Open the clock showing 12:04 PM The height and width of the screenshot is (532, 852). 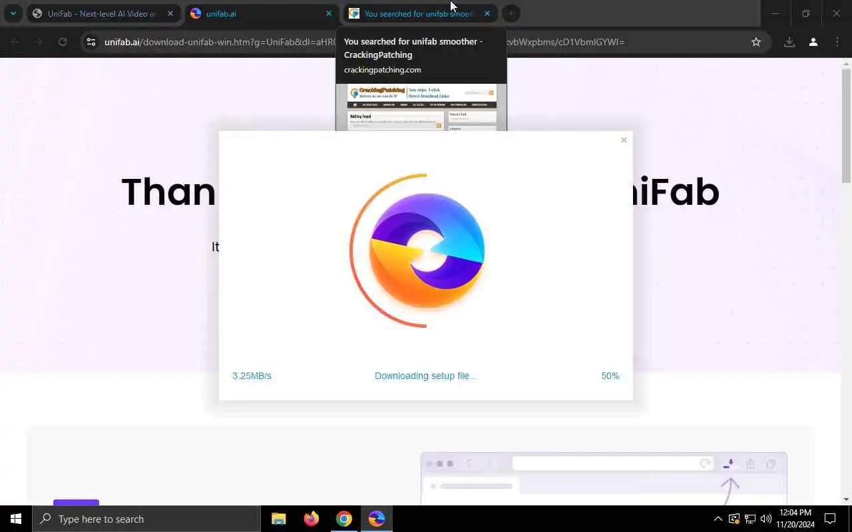click(795, 519)
